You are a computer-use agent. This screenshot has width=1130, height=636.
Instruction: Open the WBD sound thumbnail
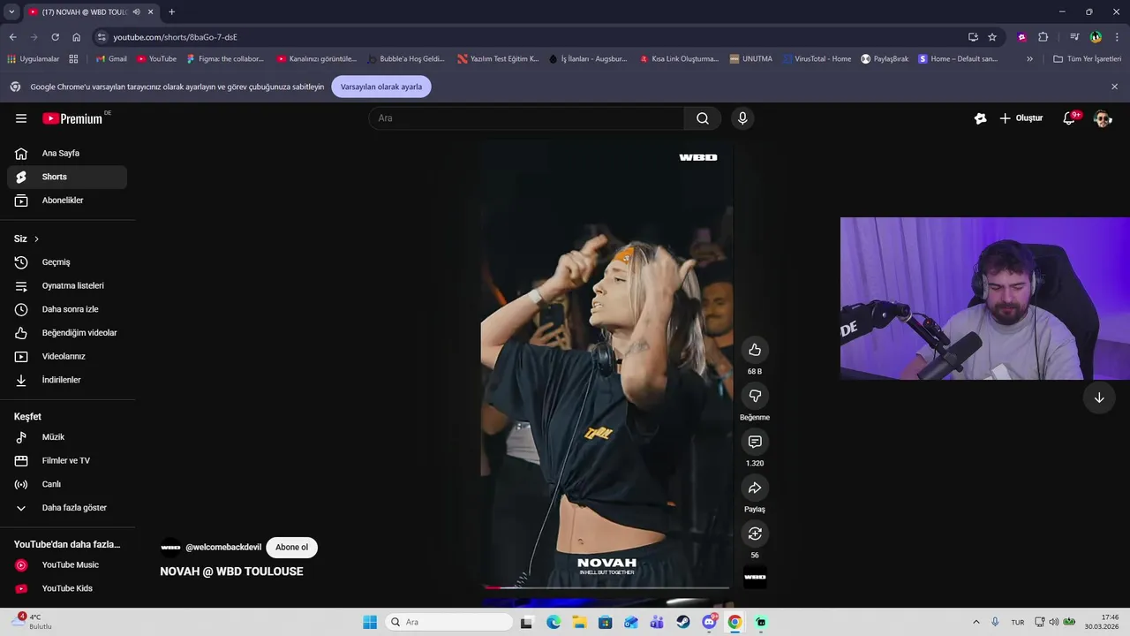pyautogui.click(x=755, y=577)
